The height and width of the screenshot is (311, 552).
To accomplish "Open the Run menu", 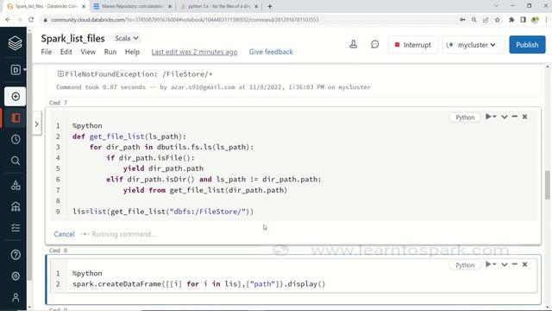I will (110, 52).
